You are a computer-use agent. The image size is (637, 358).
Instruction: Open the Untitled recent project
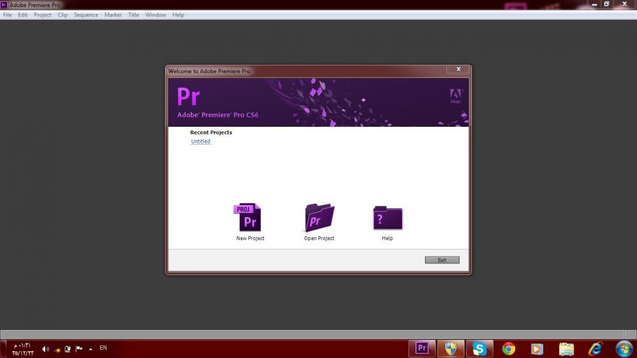point(201,141)
